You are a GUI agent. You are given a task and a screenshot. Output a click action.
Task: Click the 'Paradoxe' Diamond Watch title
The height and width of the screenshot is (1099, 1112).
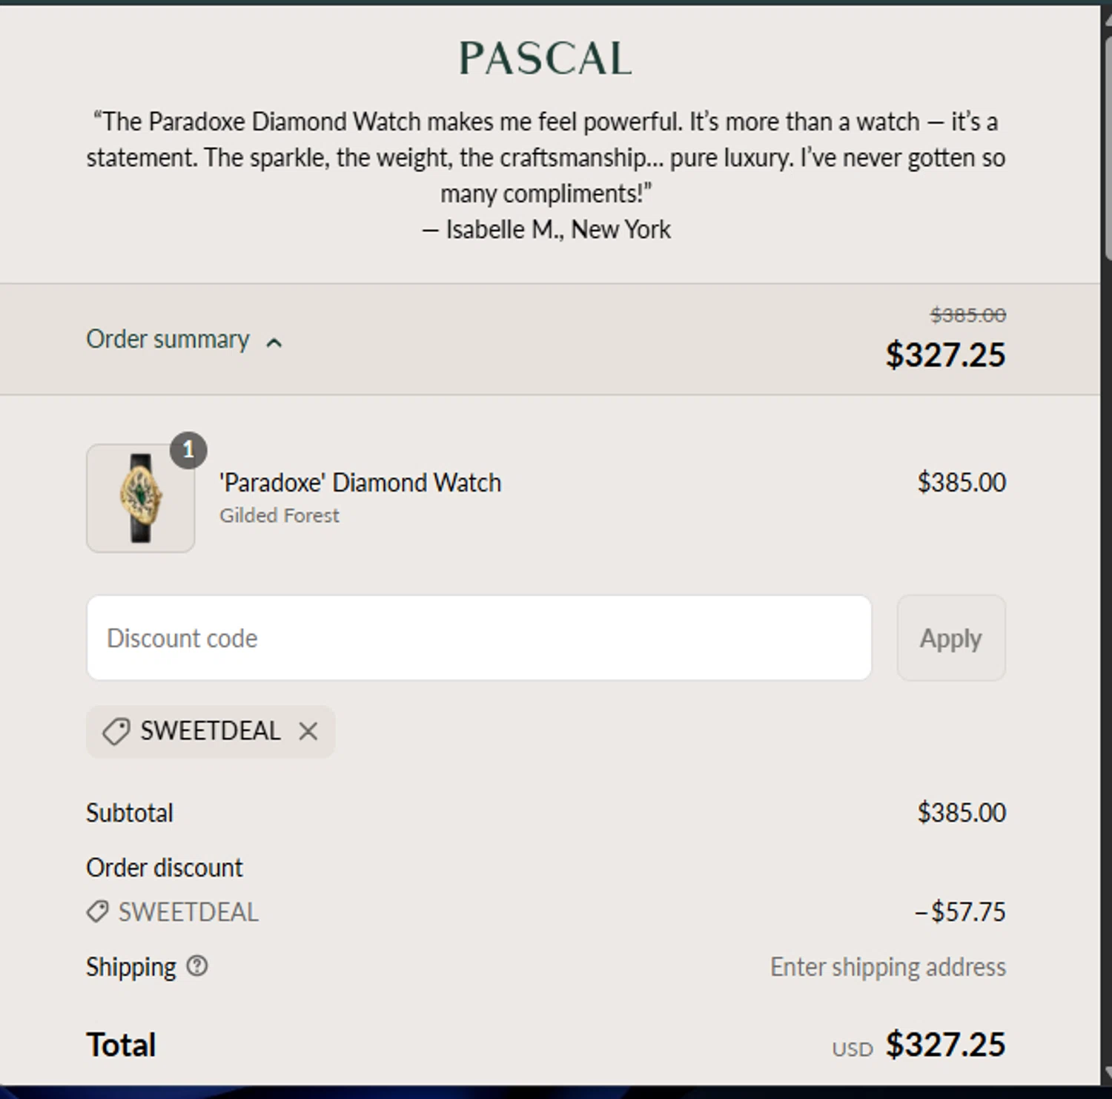pyautogui.click(x=360, y=483)
